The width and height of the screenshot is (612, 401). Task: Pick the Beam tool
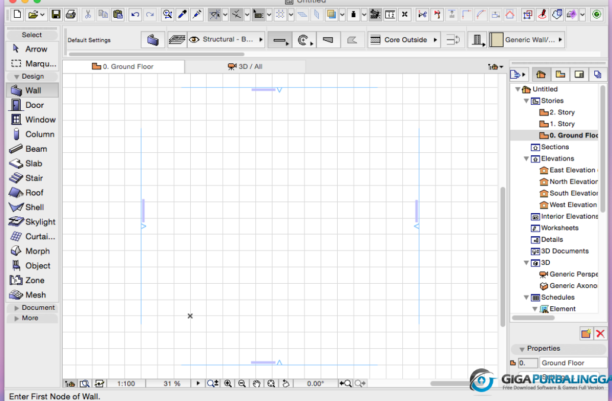[33, 149]
